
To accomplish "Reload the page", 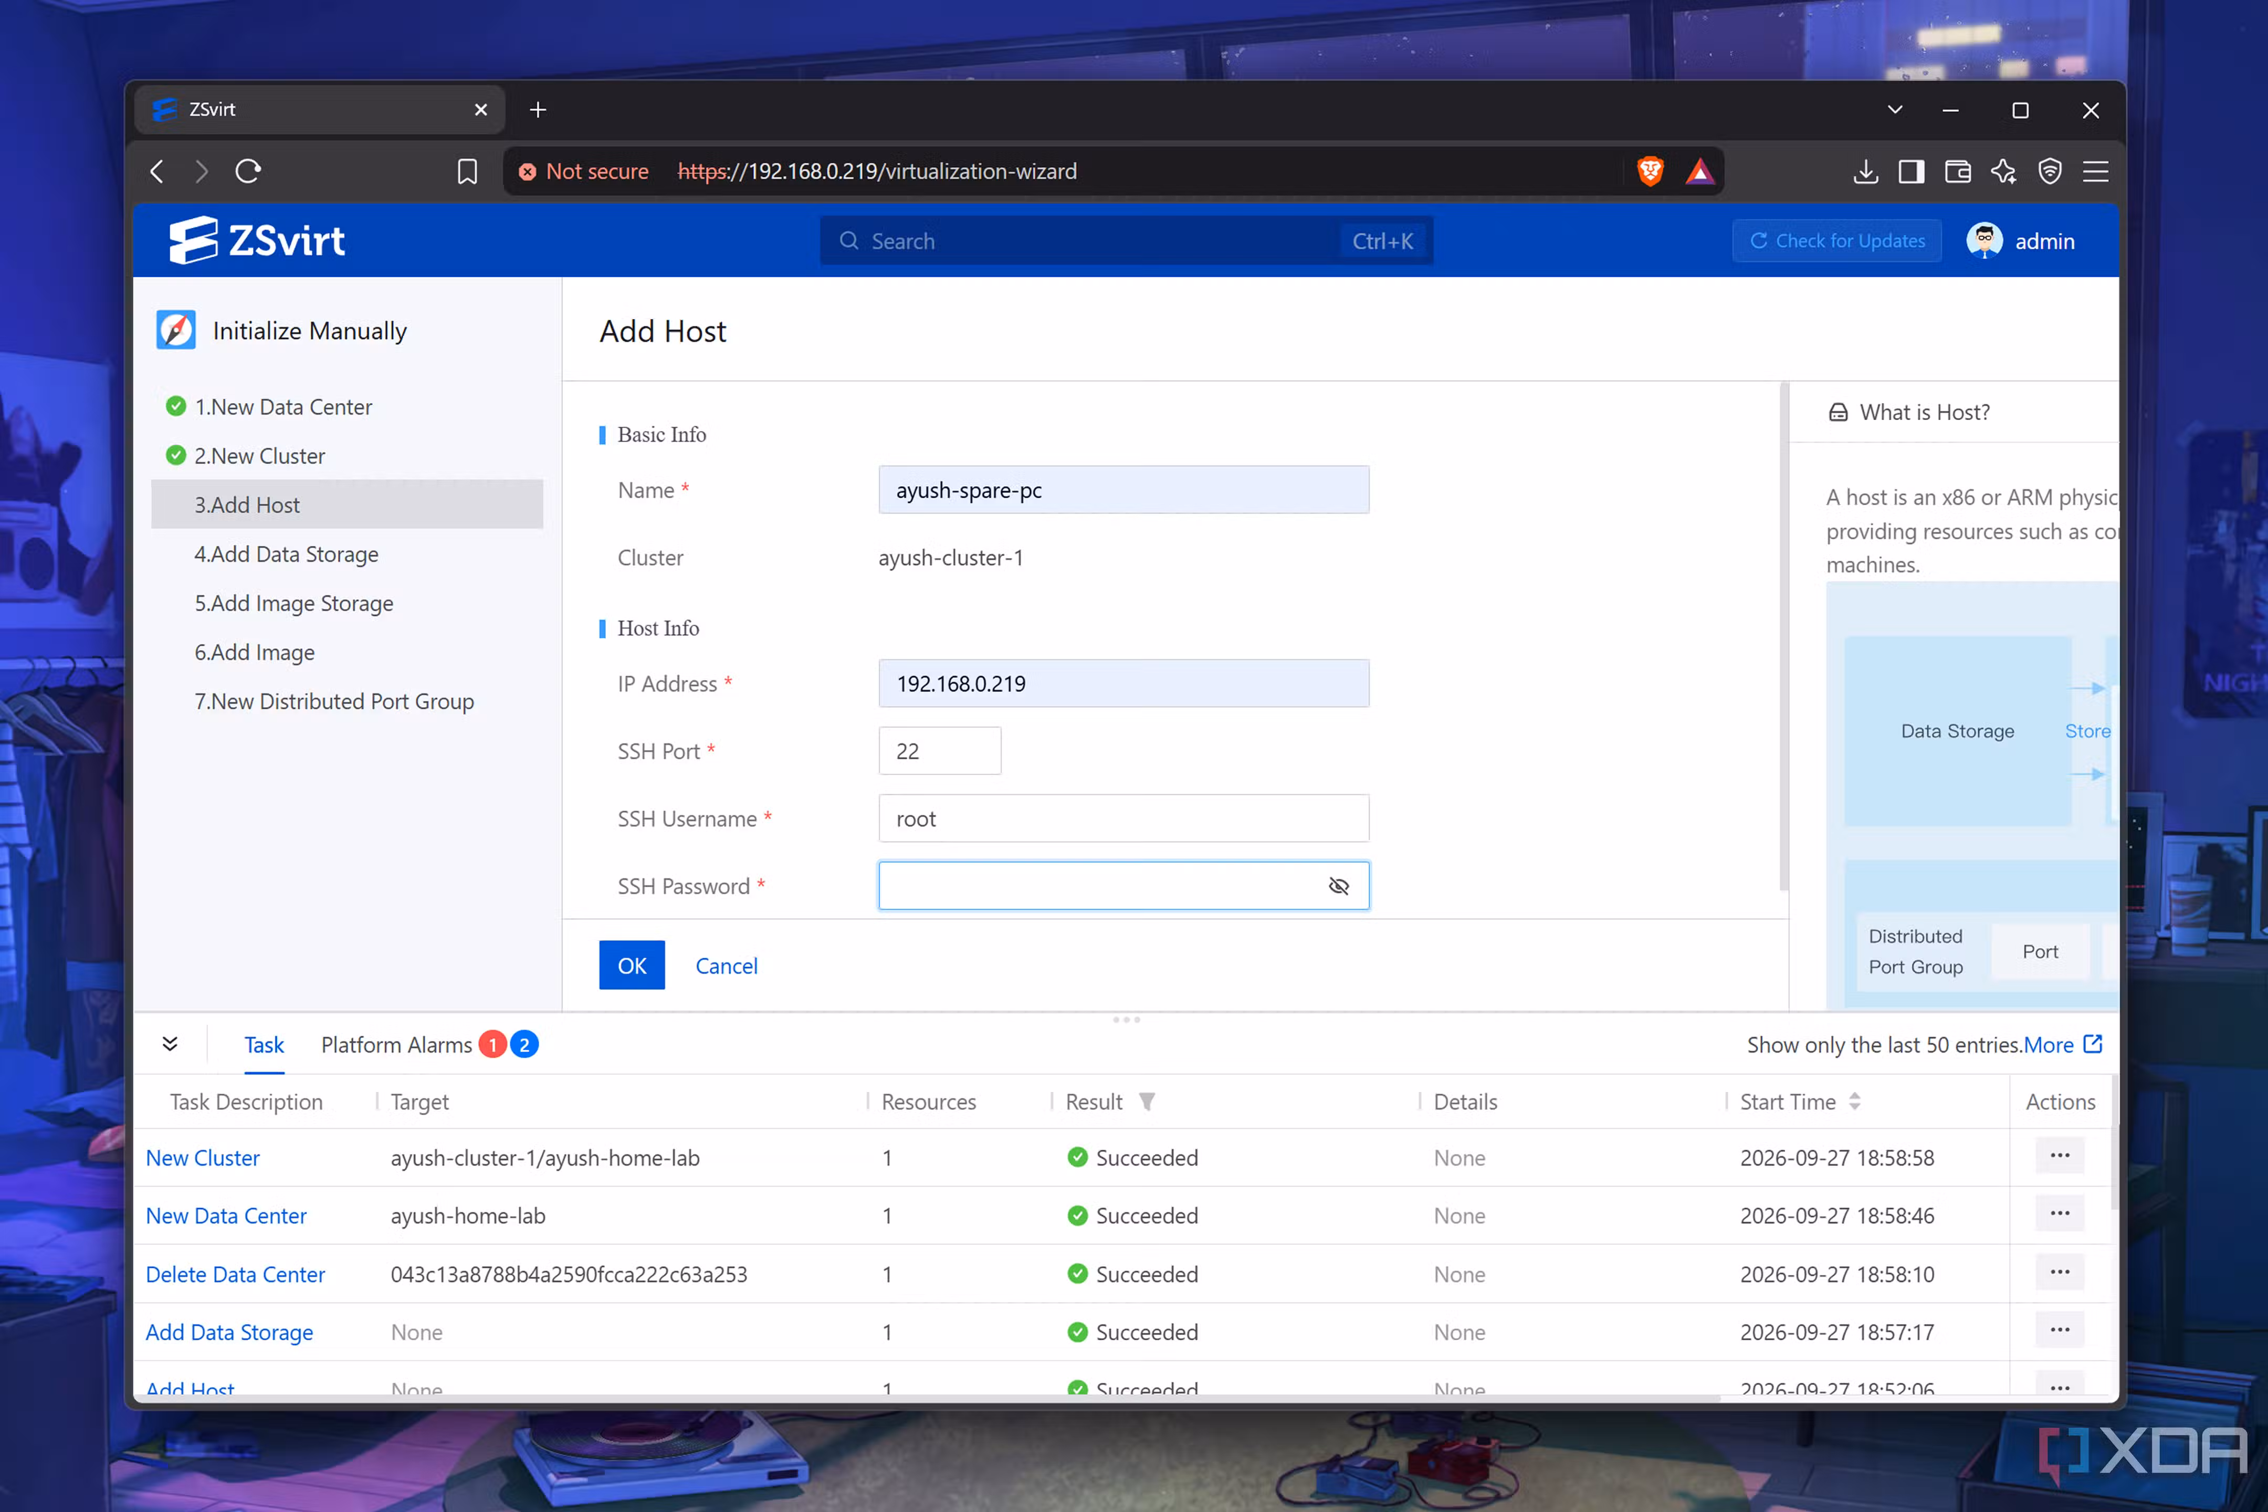I will pos(249,172).
